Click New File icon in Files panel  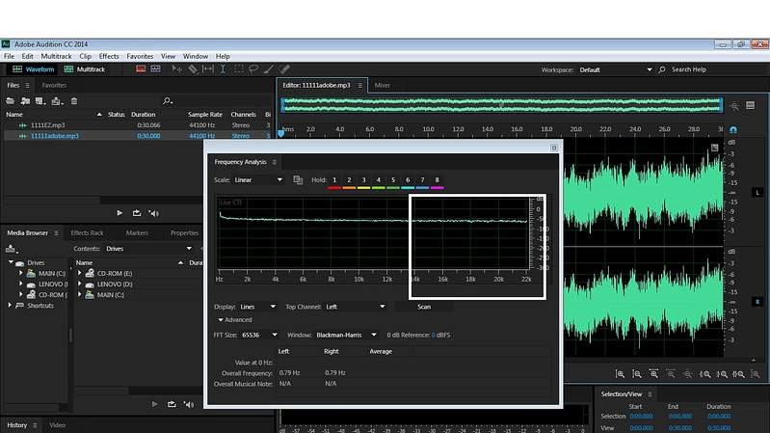tap(40, 101)
